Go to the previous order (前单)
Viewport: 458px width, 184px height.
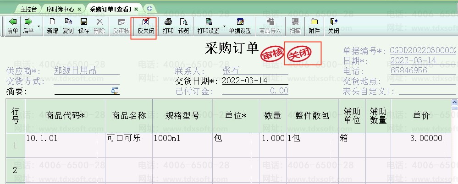(12, 26)
